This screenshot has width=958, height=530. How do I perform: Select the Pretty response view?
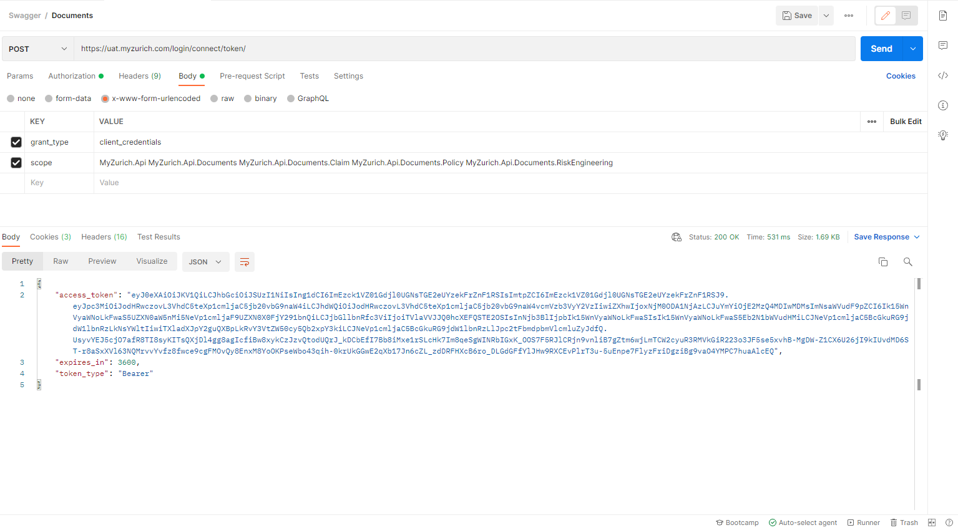click(x=22, y=261)
